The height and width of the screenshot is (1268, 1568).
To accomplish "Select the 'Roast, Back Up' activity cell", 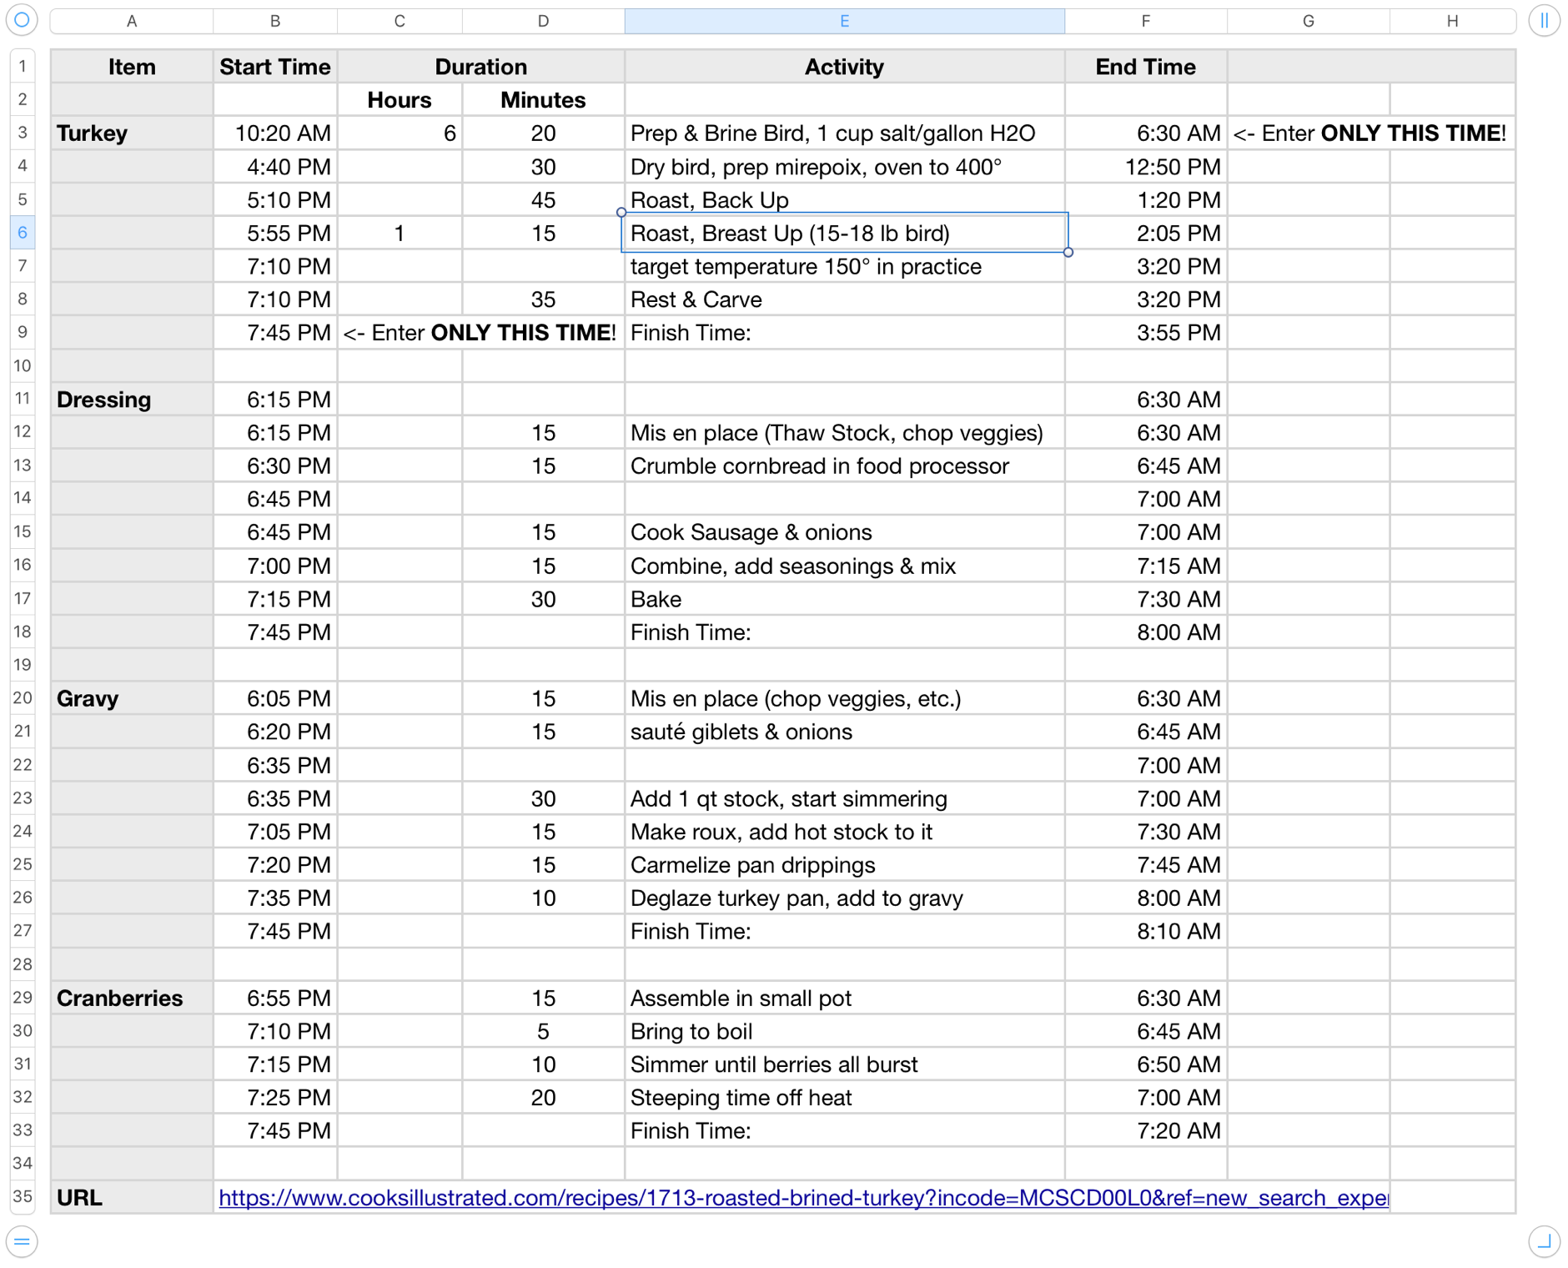I will coord(844,200).
